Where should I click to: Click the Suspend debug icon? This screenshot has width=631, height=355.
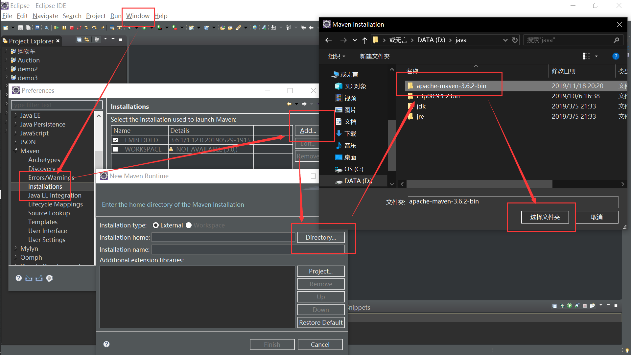coord(64,28)
